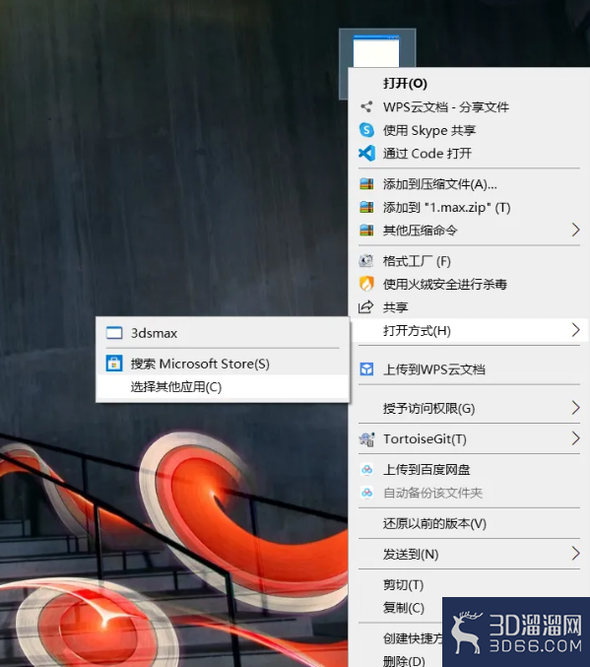Click the Microsoft Store bag icon
This screenshot has height=667, width=590.
tap(114, 364)
